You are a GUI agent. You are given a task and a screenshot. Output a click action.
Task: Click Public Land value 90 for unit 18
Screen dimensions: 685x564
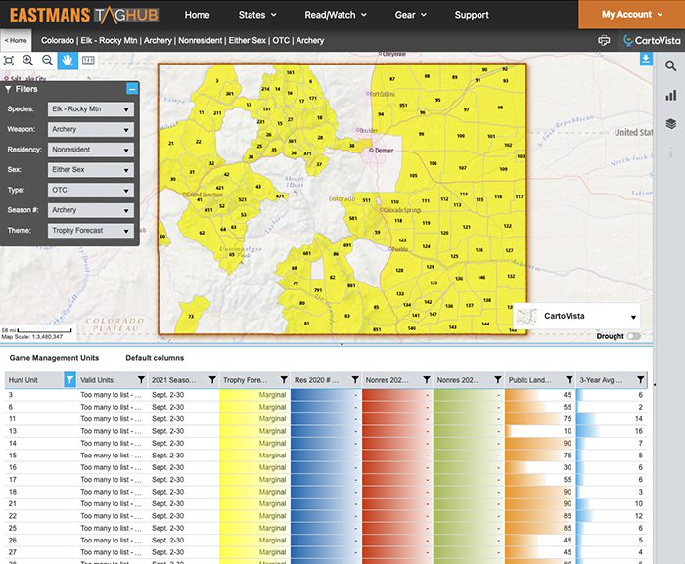click(x=567, y=492)
